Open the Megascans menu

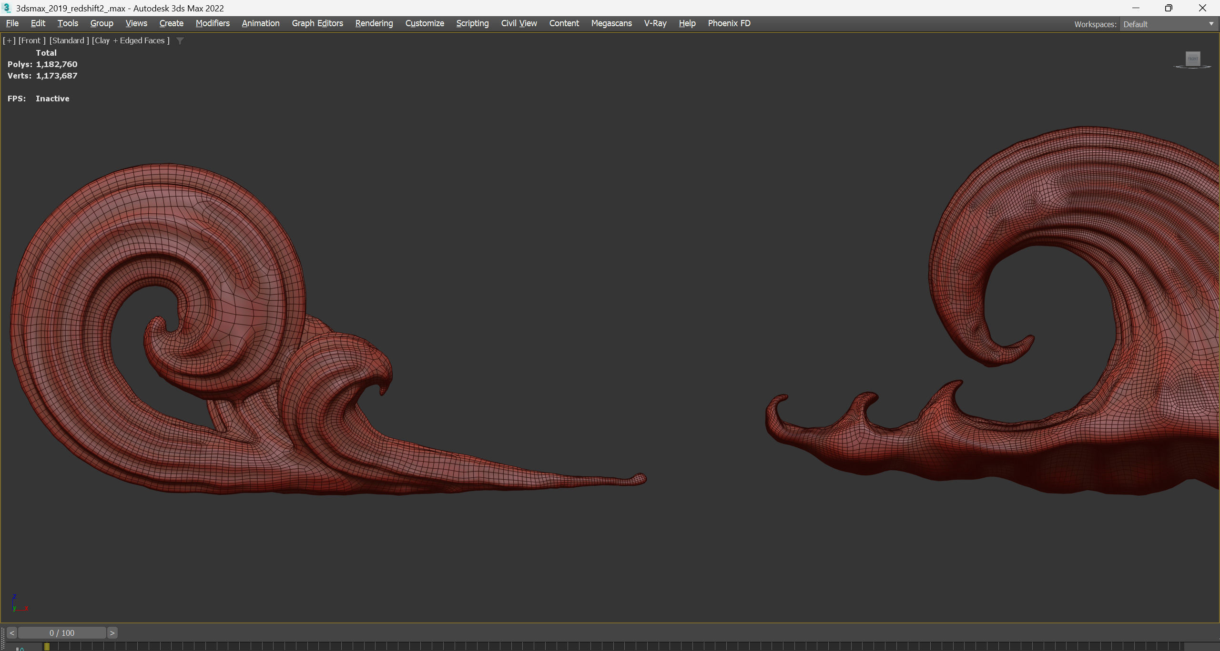[x=611, y=23]
